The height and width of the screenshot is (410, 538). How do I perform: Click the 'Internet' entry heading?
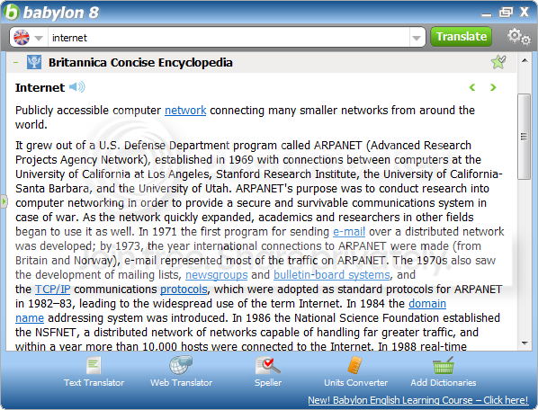click(x=40, y=88)
